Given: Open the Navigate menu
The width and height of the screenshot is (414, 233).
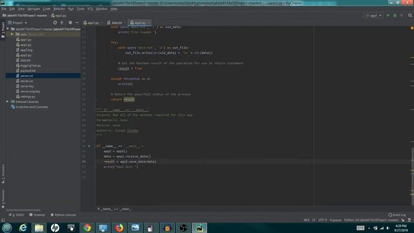Looking at the screenshot, I should pyautogui.click(x=34, y=9).
